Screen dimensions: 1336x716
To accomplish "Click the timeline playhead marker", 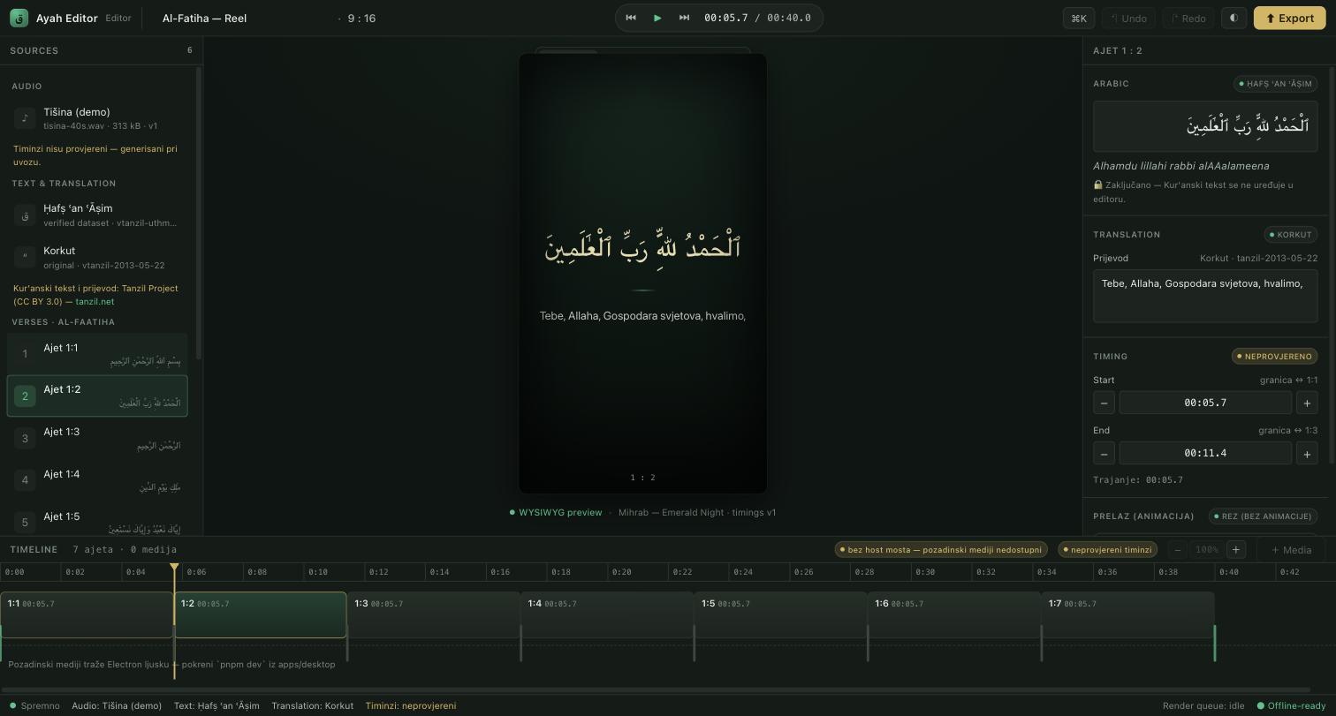I will click(x=174, y=568).
